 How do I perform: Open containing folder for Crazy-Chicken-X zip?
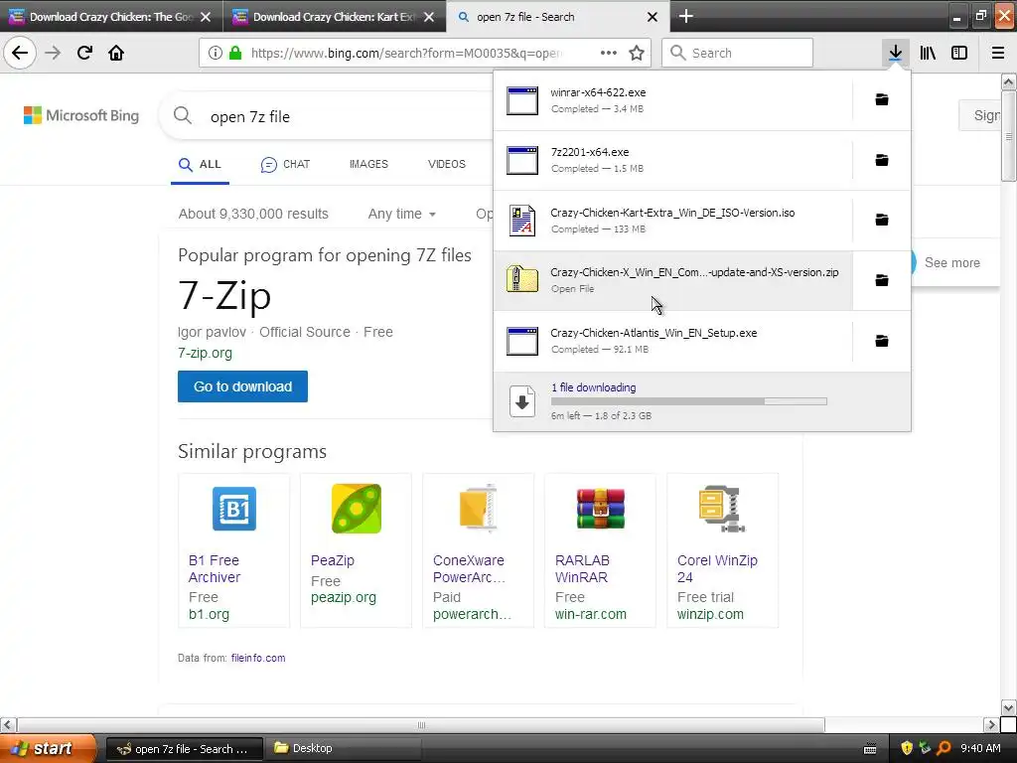(882, 280)
